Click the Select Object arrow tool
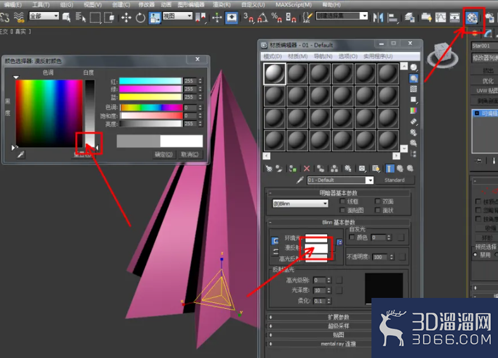The width and height of the screenshot is (498, 358). (66, 18)
